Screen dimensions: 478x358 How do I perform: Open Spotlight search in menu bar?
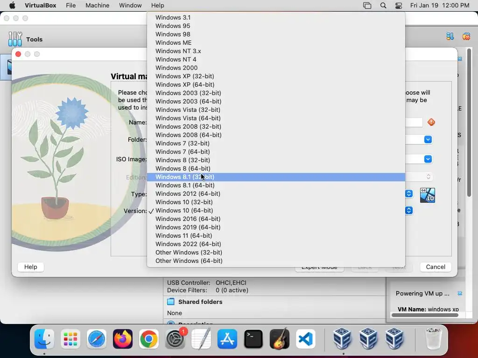click(x=383, y=6)
